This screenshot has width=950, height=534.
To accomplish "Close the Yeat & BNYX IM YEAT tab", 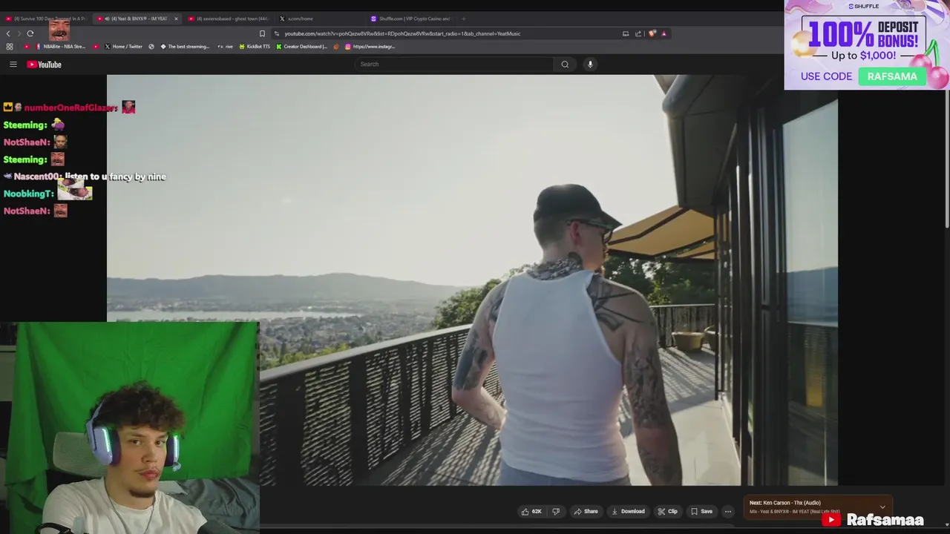I will pos(176,19).
